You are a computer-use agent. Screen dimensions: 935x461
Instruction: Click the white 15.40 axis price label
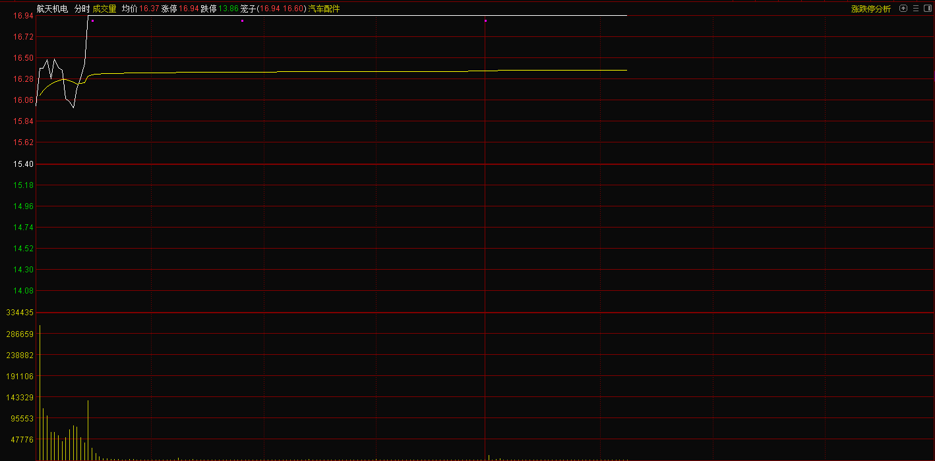[24, 164]
